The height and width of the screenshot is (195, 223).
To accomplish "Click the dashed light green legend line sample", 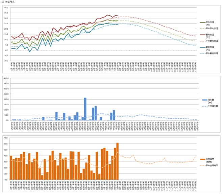I will (x=203, y=29).
